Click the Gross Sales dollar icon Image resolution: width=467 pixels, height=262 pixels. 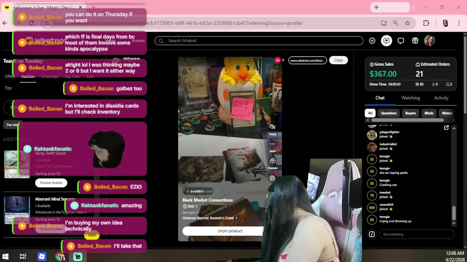(x=372, y=64)
